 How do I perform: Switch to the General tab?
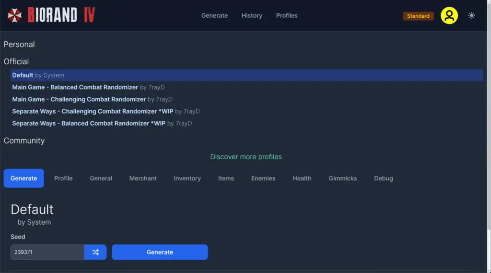[x=101, y=178]
